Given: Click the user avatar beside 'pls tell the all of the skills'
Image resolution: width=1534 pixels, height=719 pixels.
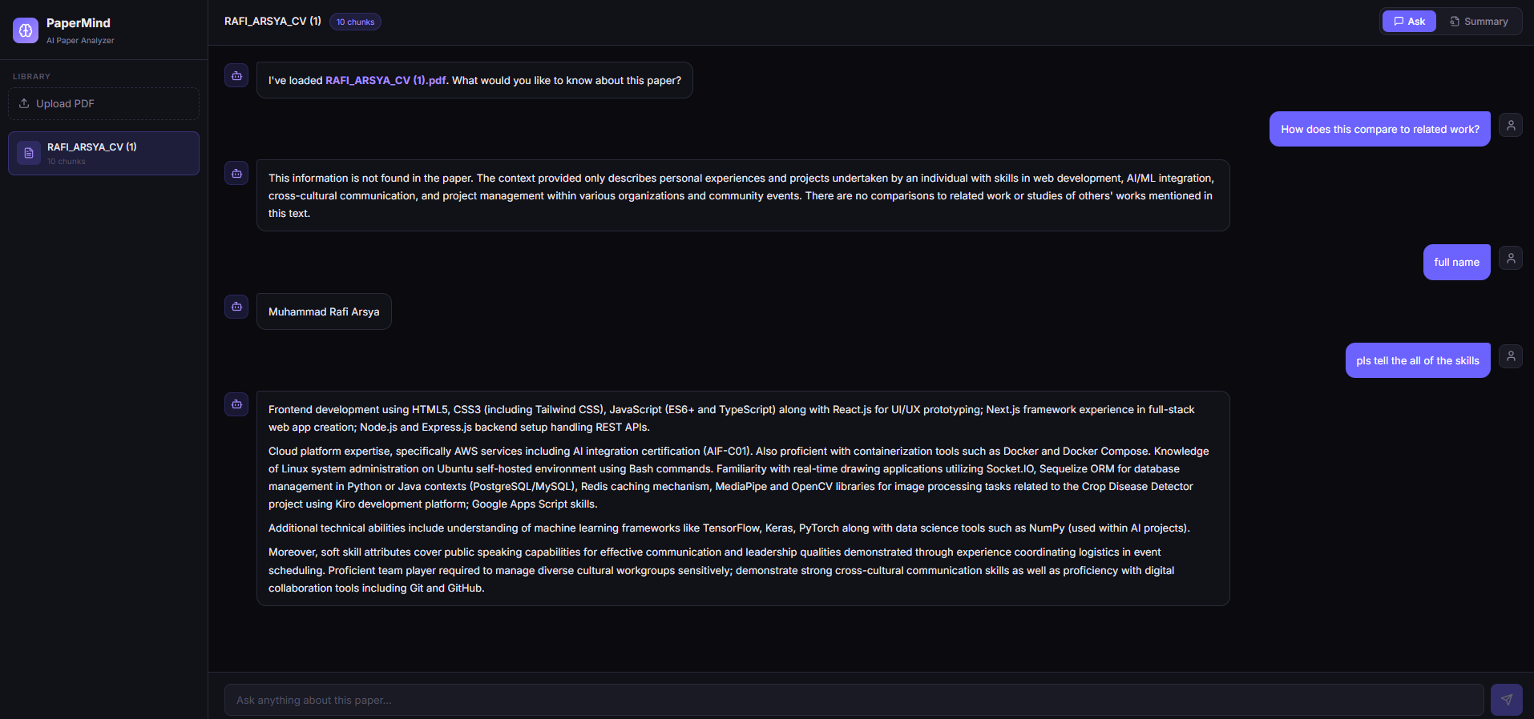Looking at the screenshot, I should pyautogui.click(x=1511, y=356).
